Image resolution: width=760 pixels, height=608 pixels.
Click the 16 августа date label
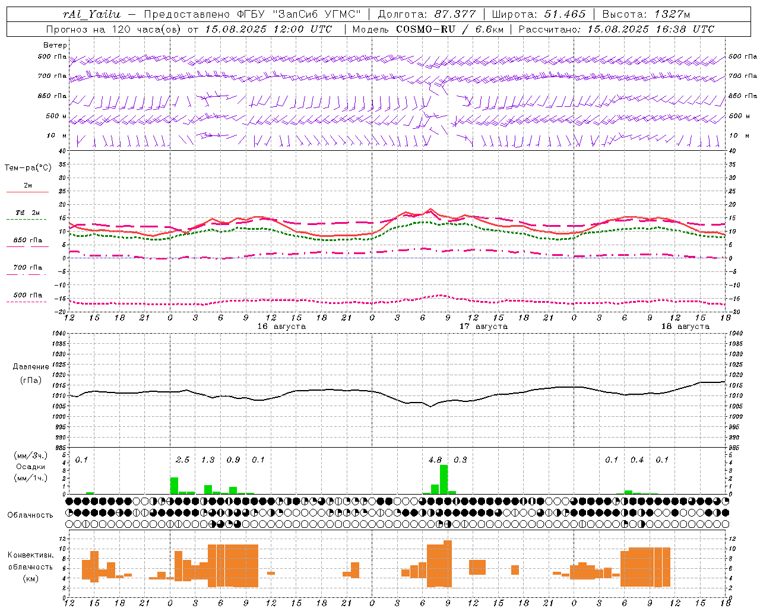click(281, 327)
